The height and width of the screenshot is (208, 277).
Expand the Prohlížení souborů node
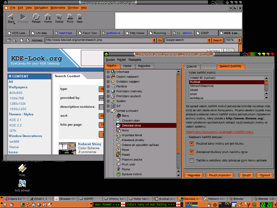(x=108, y=96)
